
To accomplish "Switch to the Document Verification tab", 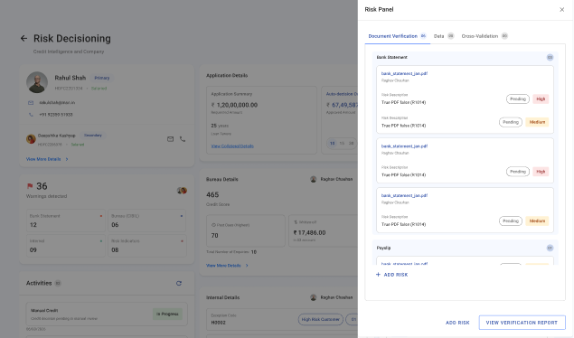I will [x=397, y=36].
